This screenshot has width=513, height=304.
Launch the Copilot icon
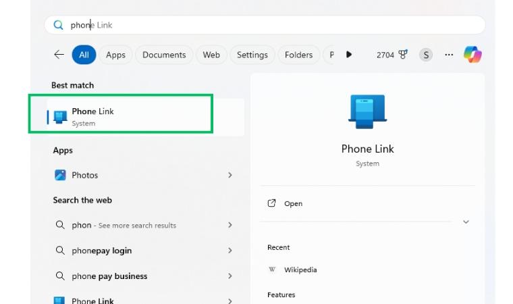point(473,54)
